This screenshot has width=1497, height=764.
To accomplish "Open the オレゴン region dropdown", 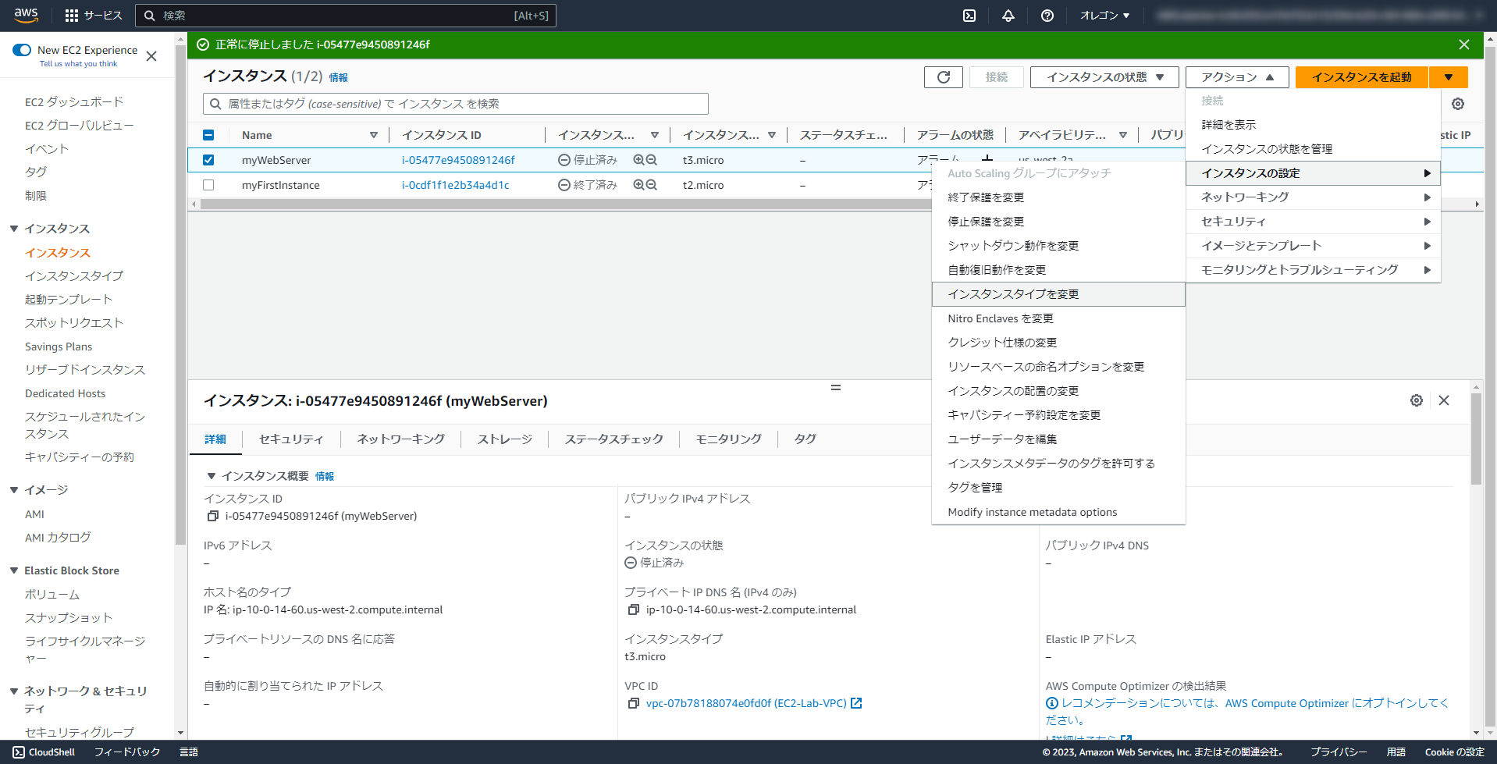I will tap(1103, 15).
